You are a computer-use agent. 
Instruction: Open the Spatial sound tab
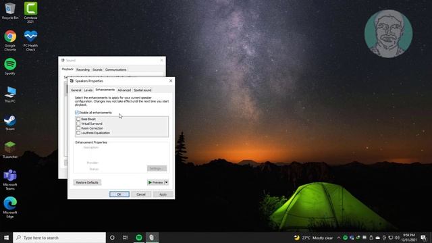[142, 90]
